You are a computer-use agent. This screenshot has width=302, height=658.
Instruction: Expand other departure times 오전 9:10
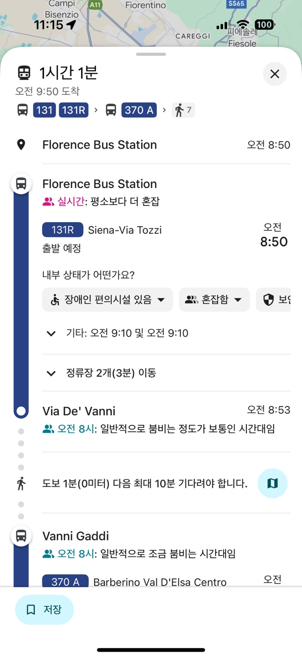click(51, 333)
